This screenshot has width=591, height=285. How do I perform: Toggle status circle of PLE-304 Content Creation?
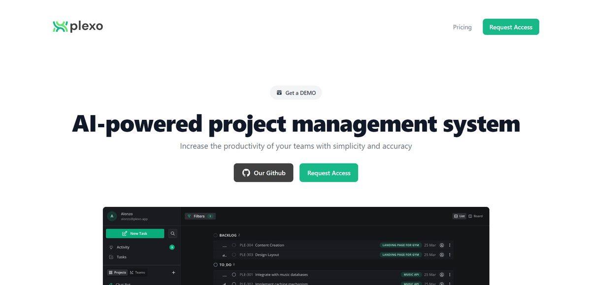(x=234, y=245)
